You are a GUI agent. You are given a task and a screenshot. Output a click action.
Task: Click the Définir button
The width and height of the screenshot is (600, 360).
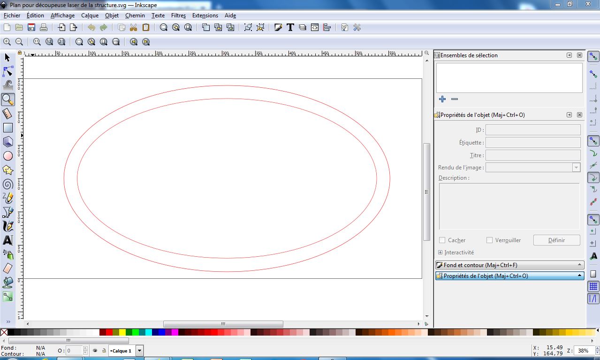556,240
